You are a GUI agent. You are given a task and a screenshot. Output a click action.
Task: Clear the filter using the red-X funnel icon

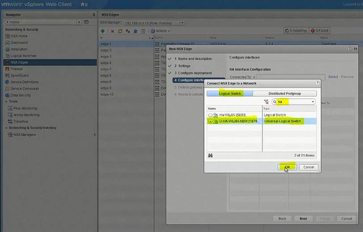coord(266,102)
